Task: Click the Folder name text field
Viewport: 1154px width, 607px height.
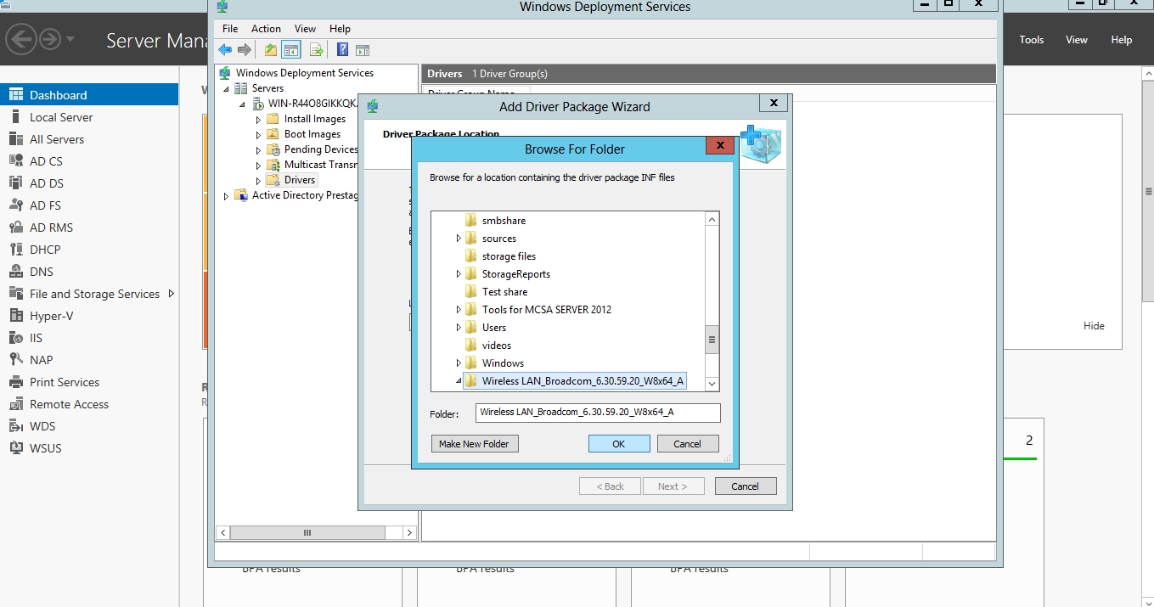Action: tap(598, 413)
